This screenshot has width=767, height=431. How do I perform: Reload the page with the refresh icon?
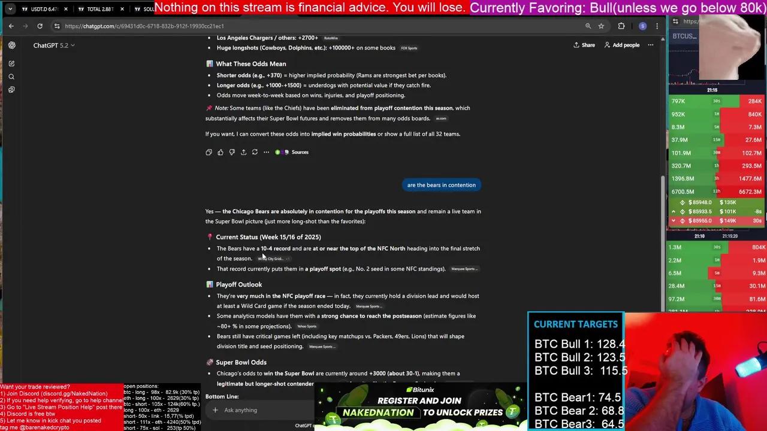point(40,26)
